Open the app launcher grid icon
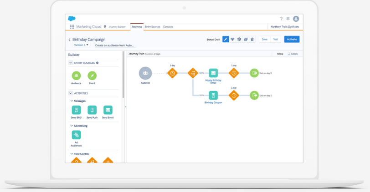 pos(72,27)
